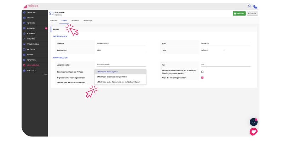This screenshot has height=141, width=283.
Task: Click the Kontakte person icon
Action: [24, 23]
